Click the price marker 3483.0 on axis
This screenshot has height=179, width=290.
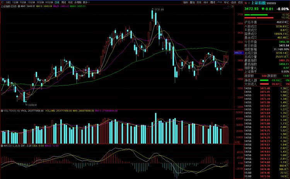point(238,53)
